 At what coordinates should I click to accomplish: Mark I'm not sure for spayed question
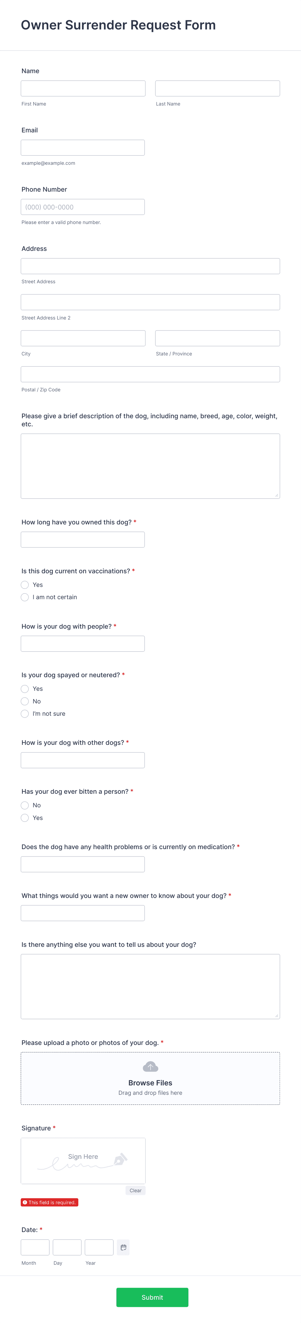pos(25,713)
